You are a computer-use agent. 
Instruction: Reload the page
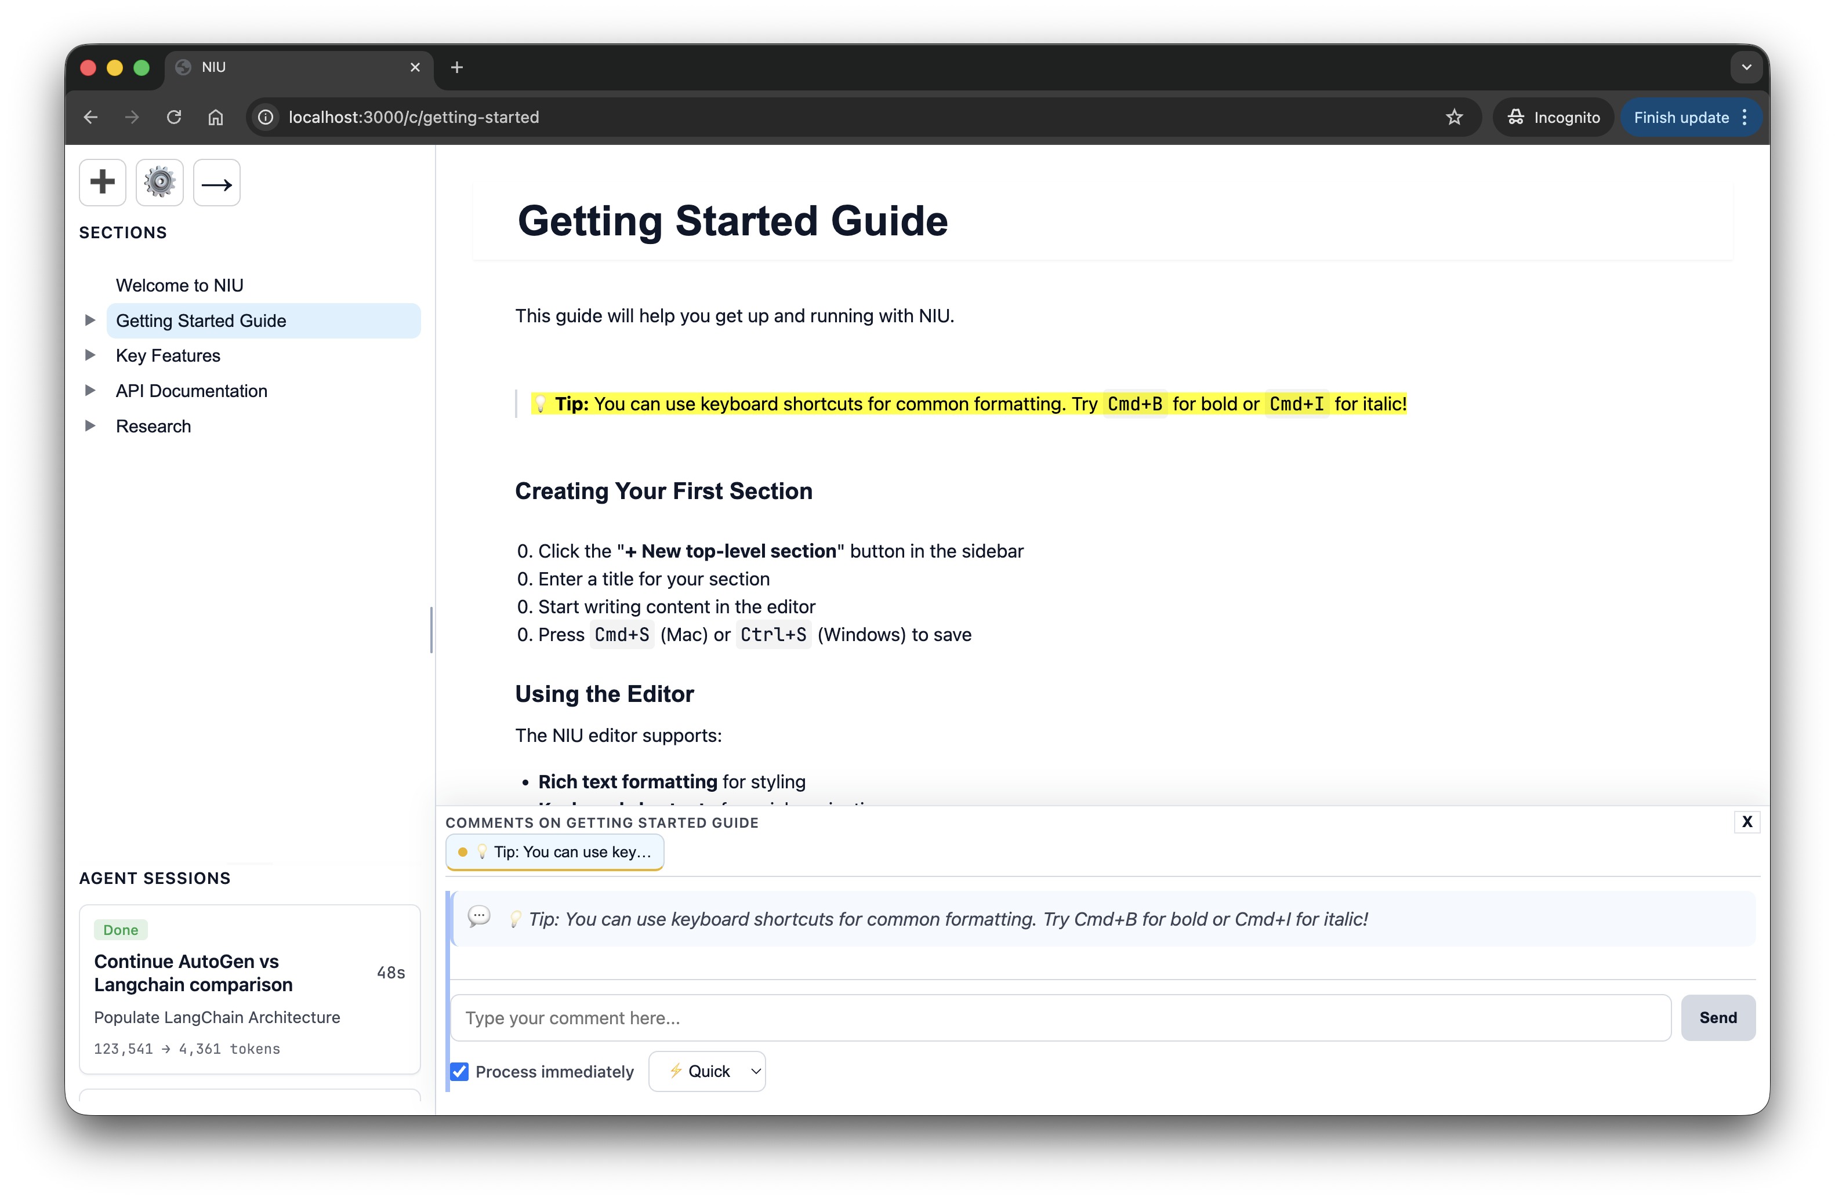(174, 117)
